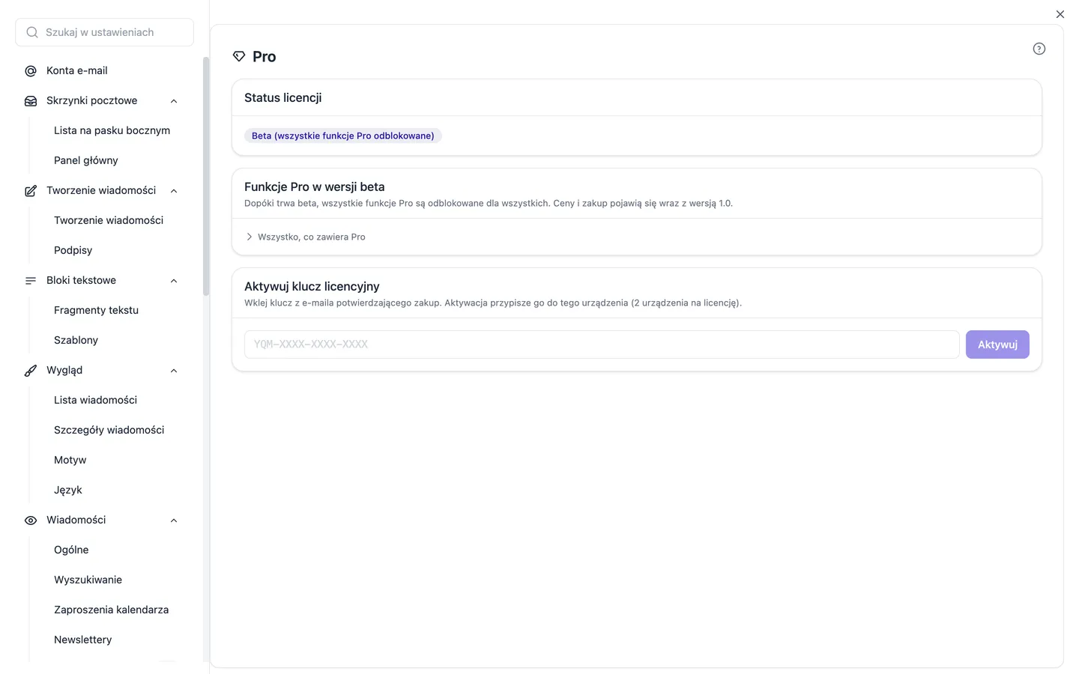
Task: Click the at-sign icon for Konta e-mail
Action: click(x=31, y=71)
